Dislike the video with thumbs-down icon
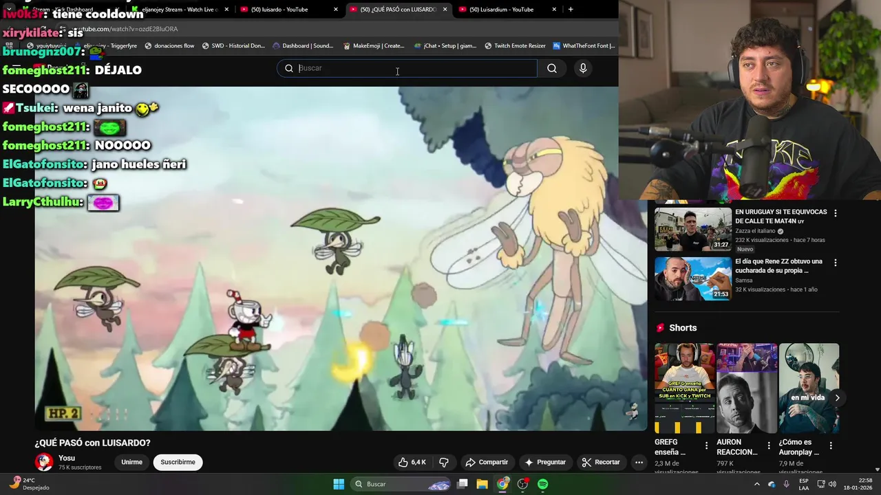The width and height of the screenshot is (881, 495). pos(444,462)
